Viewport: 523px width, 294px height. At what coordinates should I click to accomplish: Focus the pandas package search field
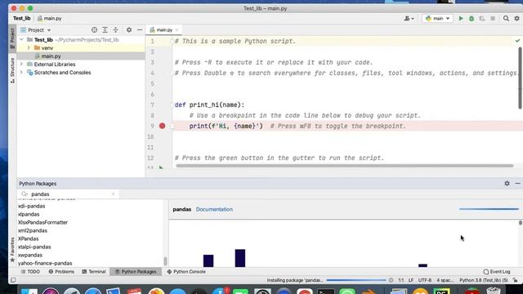69,194
